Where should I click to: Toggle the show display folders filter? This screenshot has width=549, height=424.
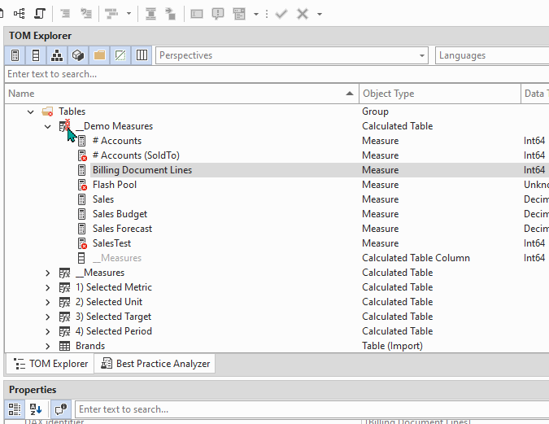99,55
